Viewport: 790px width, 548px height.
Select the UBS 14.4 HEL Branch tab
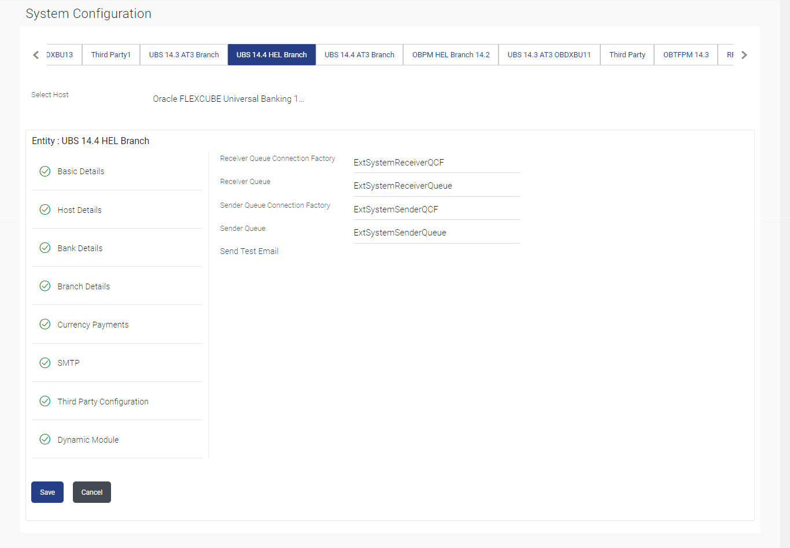pos(272,55)
